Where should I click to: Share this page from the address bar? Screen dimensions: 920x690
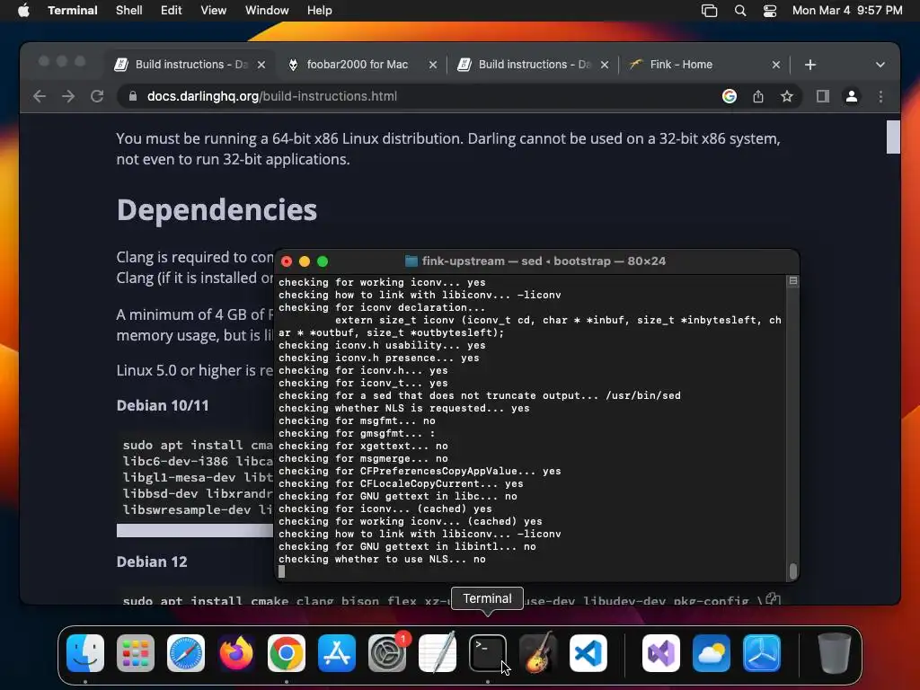pyautogui.click(x=758, y=96)
